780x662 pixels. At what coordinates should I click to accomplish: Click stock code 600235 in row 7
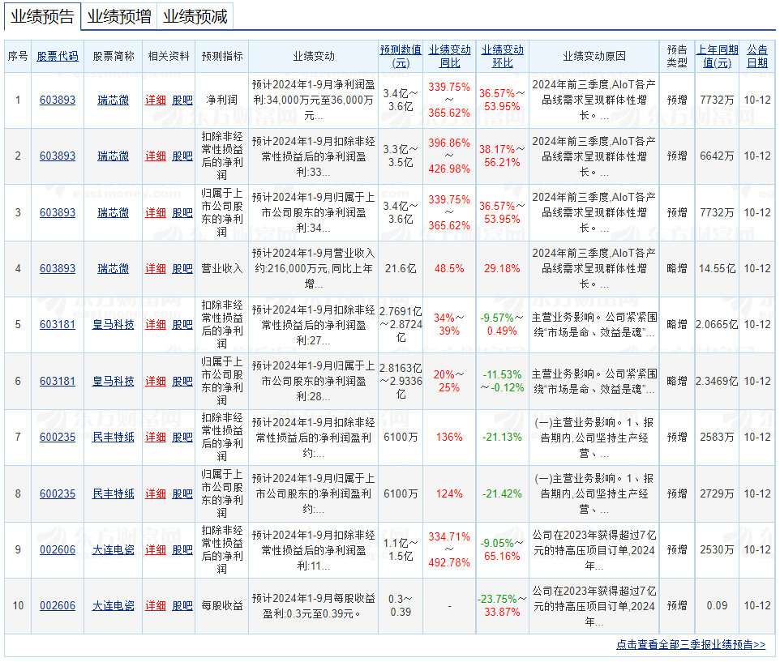point(58,438)
